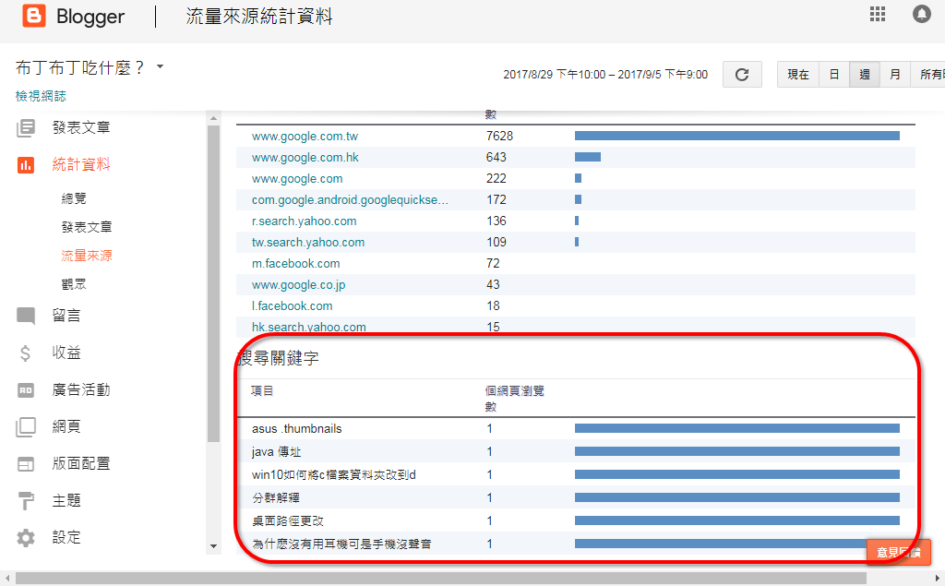Select the 現在 time range tab

(x=798, y=74)
